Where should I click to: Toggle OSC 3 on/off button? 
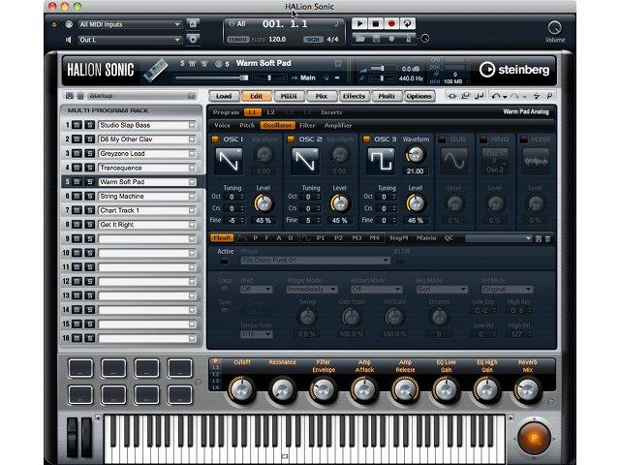(366, 139)
